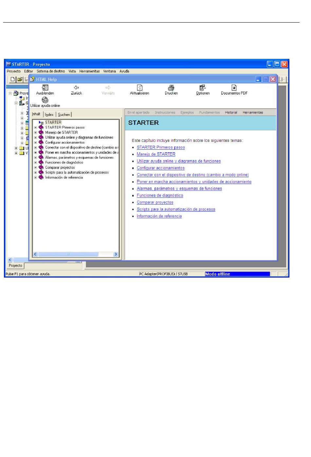Open the Ventana menu
Viewport: 311px width, 457px height.
pyautogui.click(x=109, y=71)
